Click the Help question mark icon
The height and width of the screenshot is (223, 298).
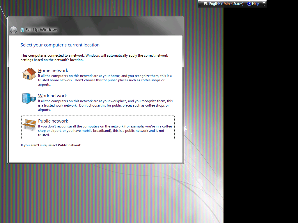click(x=249, y=4)
